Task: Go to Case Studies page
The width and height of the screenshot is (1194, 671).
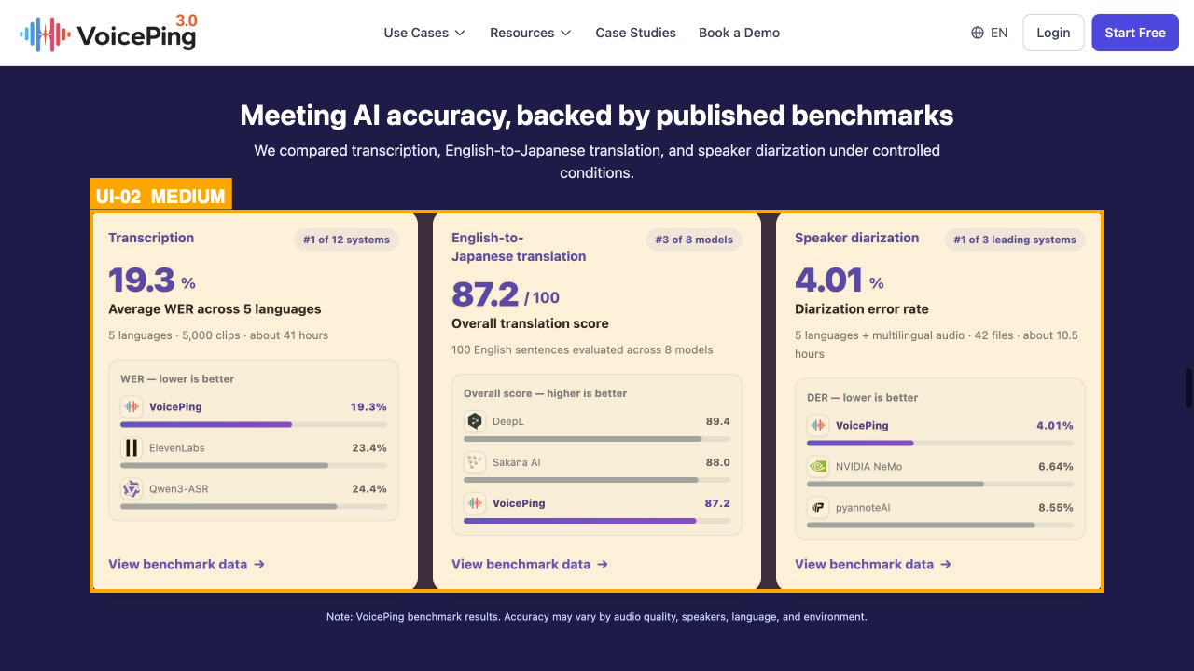Action: click(x=636, y=33)
